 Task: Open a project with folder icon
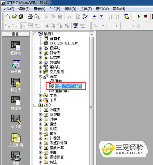click(x=14, y=17)
